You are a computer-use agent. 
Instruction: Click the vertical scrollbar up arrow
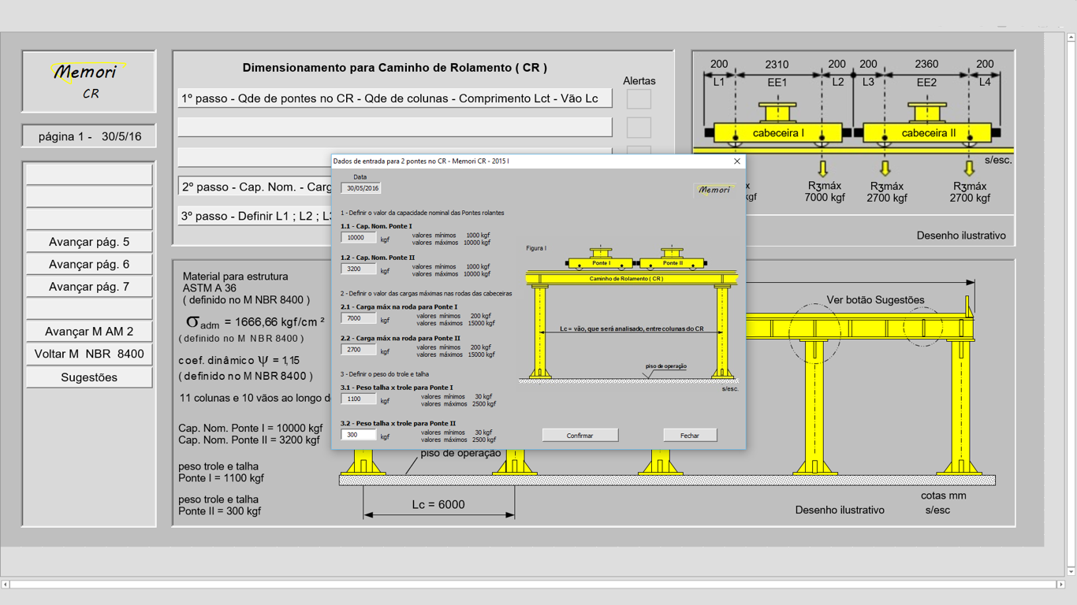point(1071,37)
